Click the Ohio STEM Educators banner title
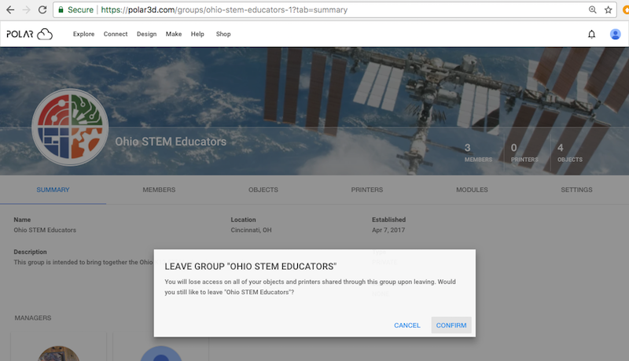The image size is (629, 361). pyautogui.click(x=171, y=142)
